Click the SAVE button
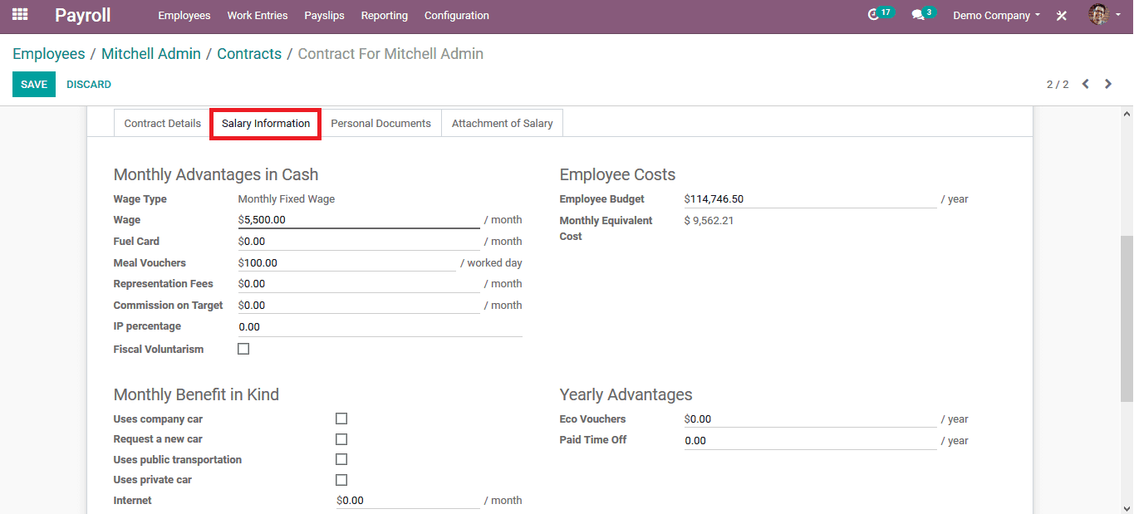The width and height of the screenshot is (1134, 514). [33, 84]
